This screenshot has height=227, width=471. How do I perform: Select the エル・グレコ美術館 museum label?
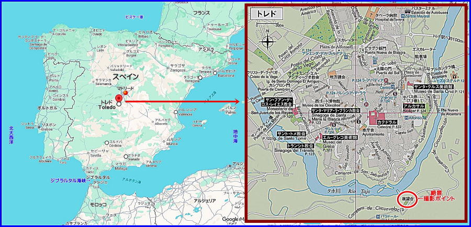point(340,138)
